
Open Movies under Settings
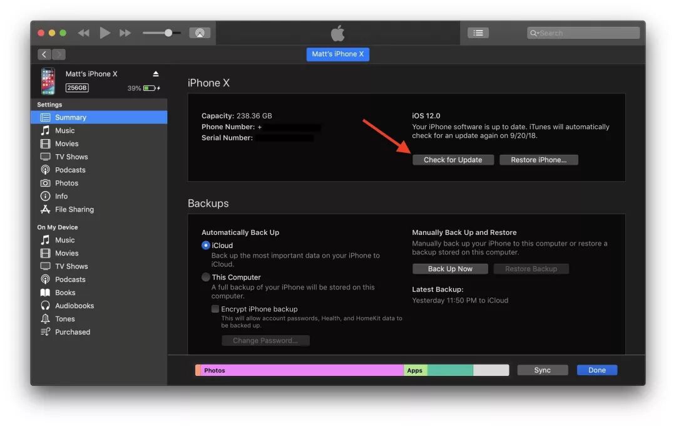tap(99, 143)
